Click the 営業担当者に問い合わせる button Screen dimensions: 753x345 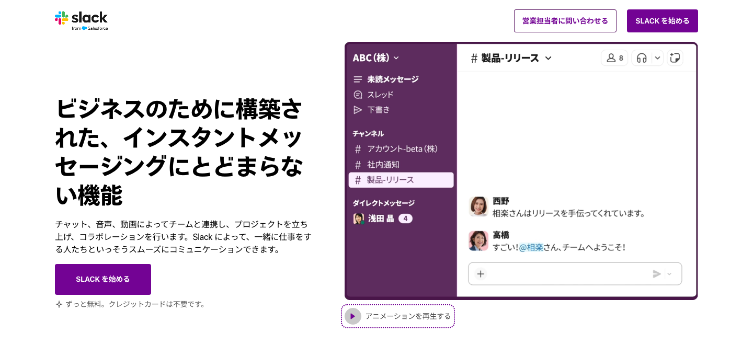pyautogui.click(x=565, y=21)
